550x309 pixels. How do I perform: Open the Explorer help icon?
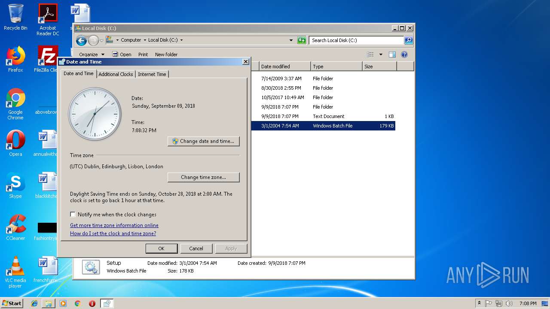coord(404,55)
